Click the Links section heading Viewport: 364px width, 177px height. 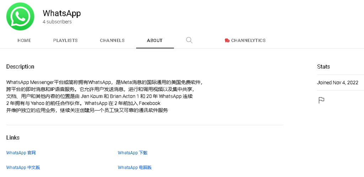point(13,138)
